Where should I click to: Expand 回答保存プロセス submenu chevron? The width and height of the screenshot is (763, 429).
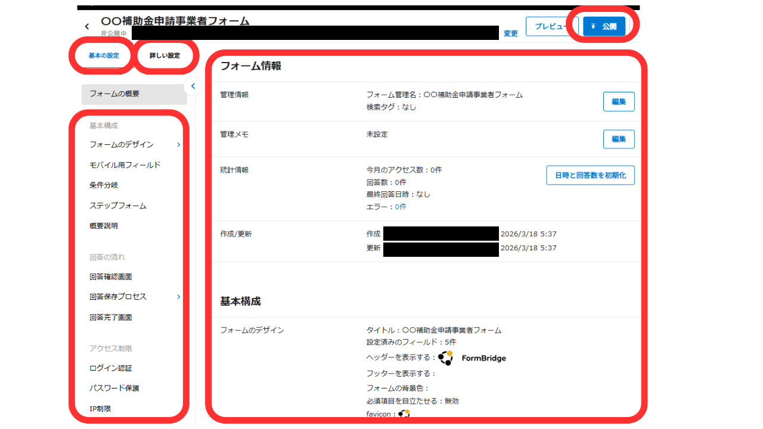178,296
